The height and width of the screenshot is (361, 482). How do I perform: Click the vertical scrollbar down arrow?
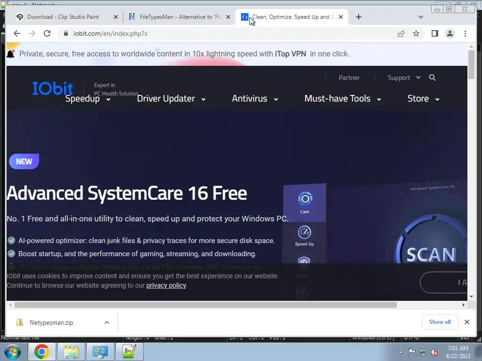(471, 297)
